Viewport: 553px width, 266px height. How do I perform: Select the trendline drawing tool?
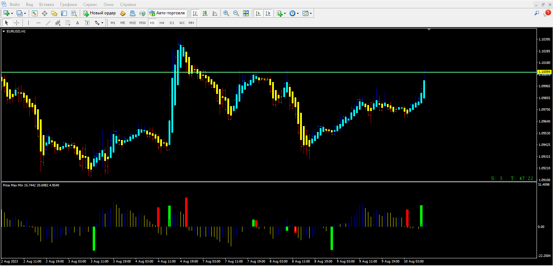click(48, 23)
